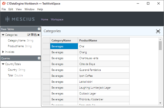This screenshot has height=108, width=164.
Task: Click the MESCIUS logo
Action: [20, 19]
